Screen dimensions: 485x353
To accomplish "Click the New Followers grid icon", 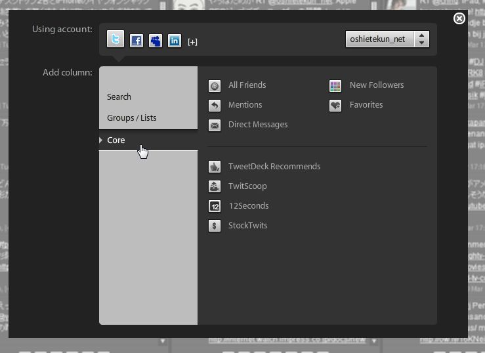I will click(335, 86).
